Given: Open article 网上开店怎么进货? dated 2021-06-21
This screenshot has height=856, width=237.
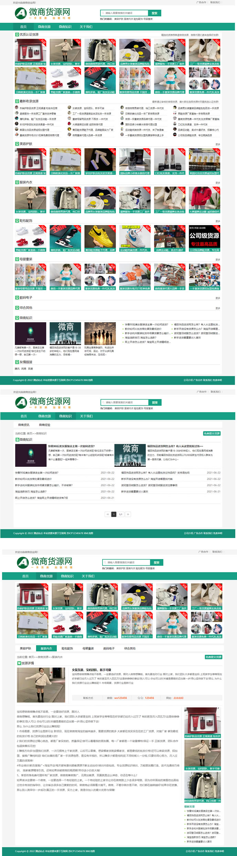Looking at the screenshot, I should [42, 498].
